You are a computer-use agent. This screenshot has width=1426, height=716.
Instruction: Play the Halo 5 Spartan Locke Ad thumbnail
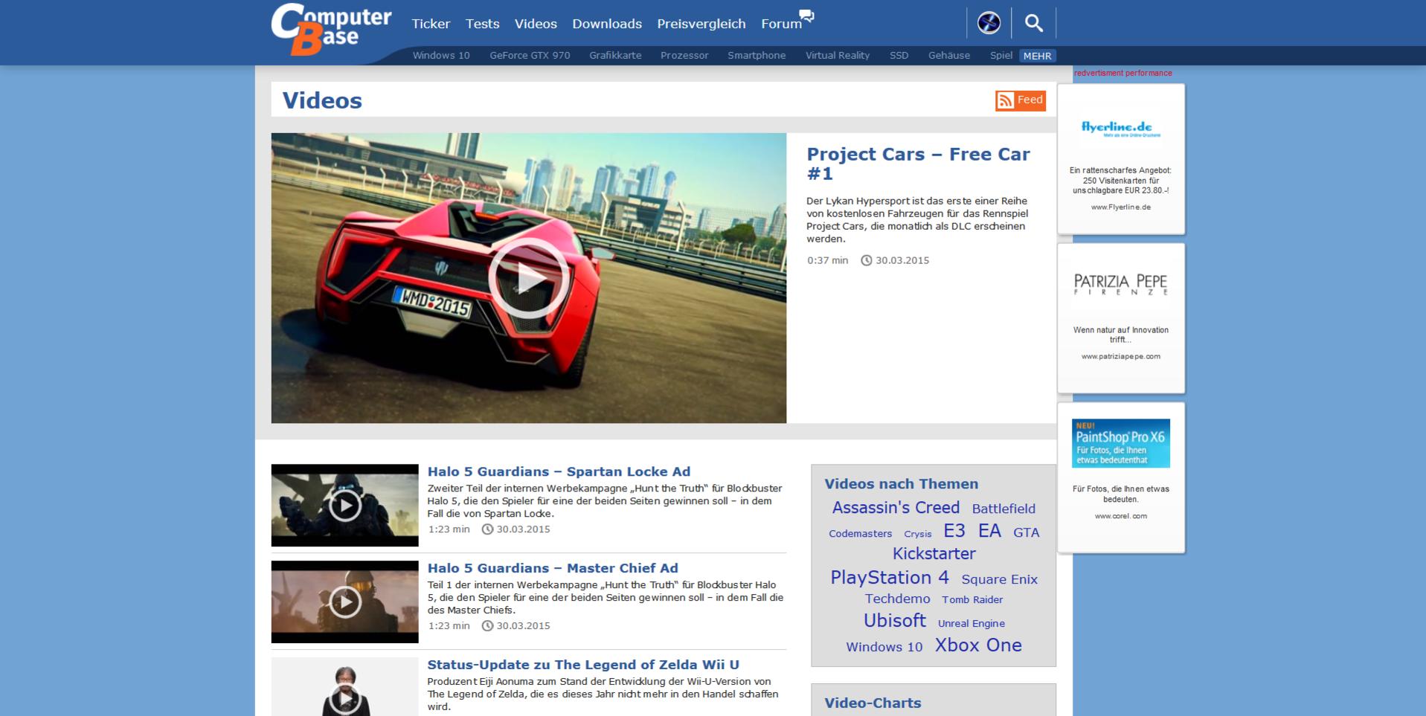(x=344, y=506)
